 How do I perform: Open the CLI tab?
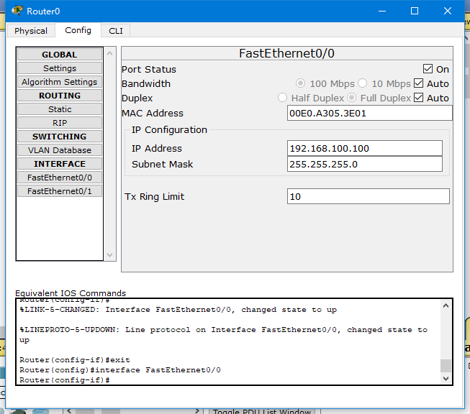click(116, 30)
